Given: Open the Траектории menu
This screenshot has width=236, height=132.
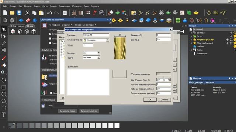Looking at the screenshot, I should (x=64, y=6).
